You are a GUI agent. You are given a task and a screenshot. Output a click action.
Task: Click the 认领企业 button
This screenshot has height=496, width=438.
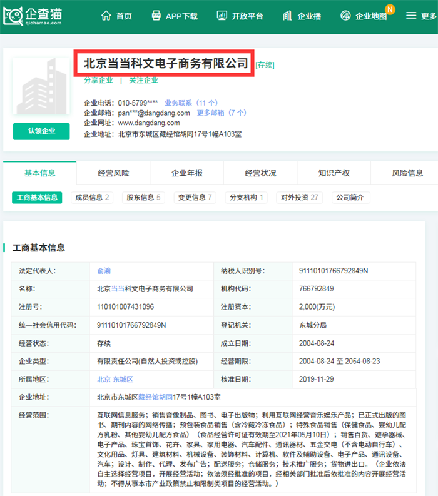(x=41, y=131)
